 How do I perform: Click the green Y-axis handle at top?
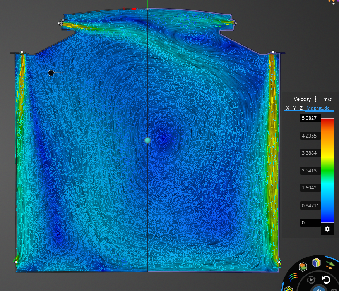pos(148,4)
